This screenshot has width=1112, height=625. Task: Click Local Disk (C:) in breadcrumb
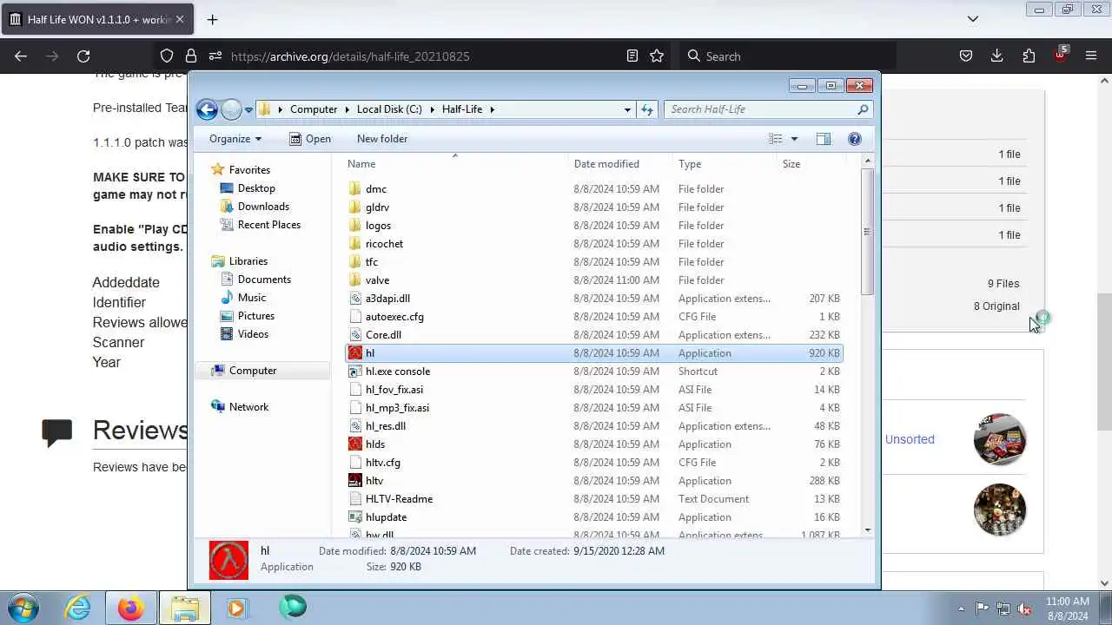389,109
